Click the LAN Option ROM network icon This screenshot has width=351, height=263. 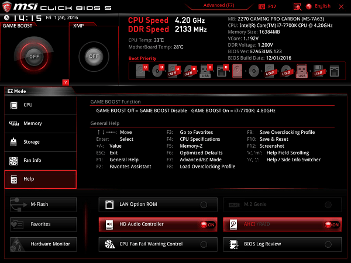(x=109, y=205)
